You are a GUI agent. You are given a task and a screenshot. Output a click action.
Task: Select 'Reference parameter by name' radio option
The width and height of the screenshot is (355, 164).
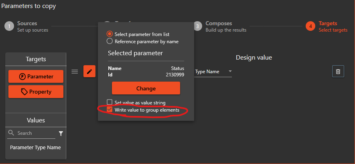click(110, 41)
